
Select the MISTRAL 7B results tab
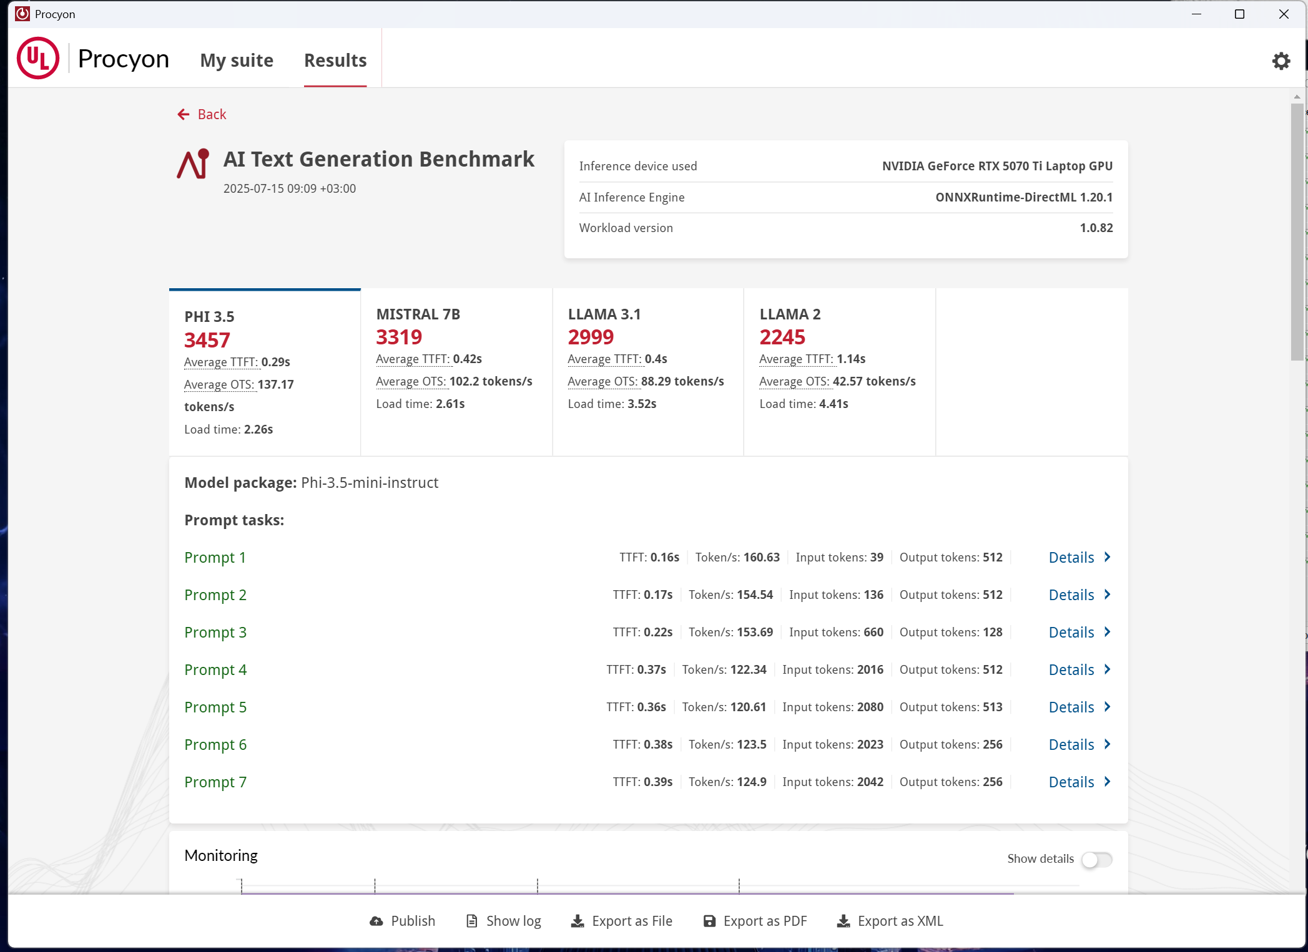(456, 372)
